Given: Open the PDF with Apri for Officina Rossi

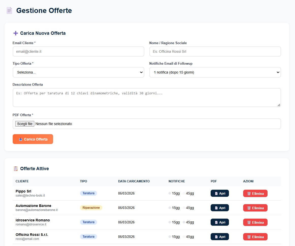Looking at the screenshot, I should click(x=220, y=237).
